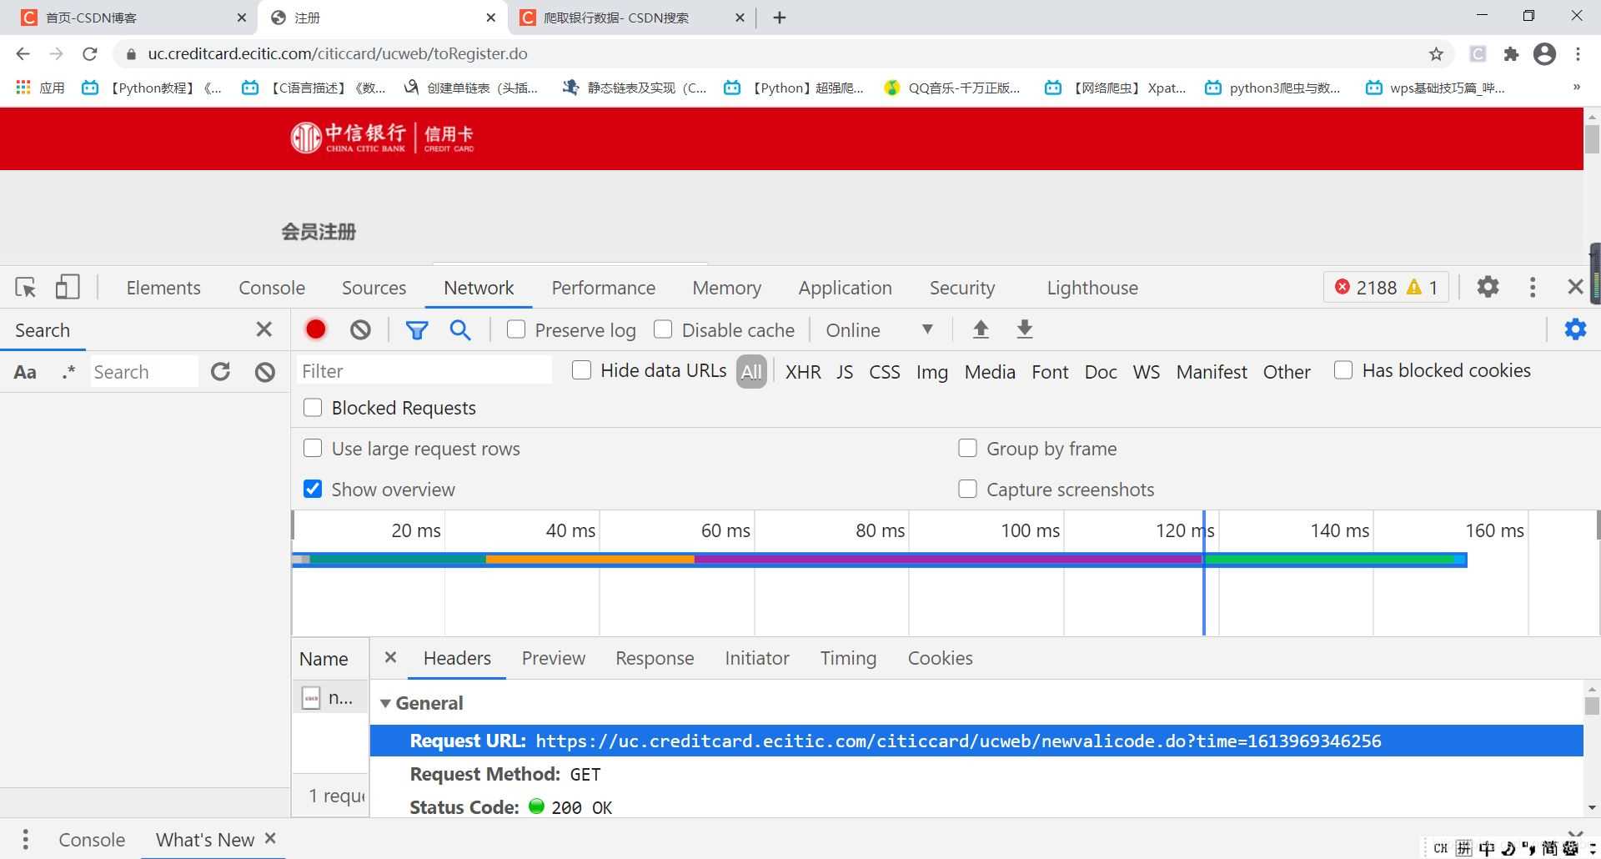This screenshot has width=1601, height=859.
Task: Check the Disable cache option
Action: tap(663, 329)
